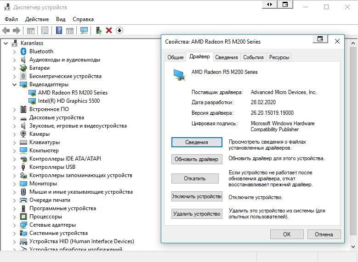Expand the Программные устройства category
The image size is (358, 262).
tap(15, 209)
